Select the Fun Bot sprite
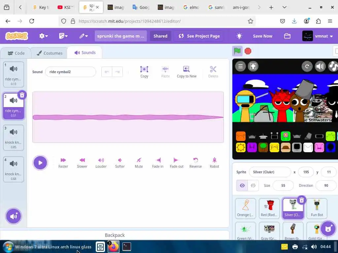This screenshot has width=338, height=253. (317, 208)
